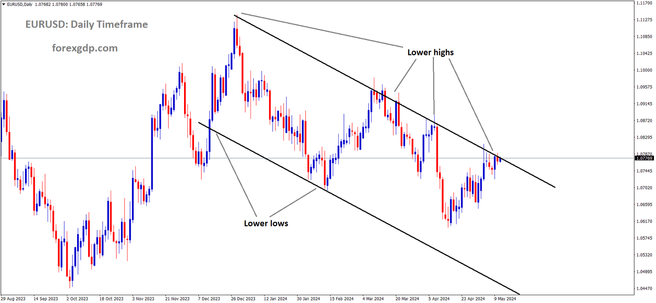
Task: Click the 2 Oct 2023 date label
Action: (x=77, y=299)
